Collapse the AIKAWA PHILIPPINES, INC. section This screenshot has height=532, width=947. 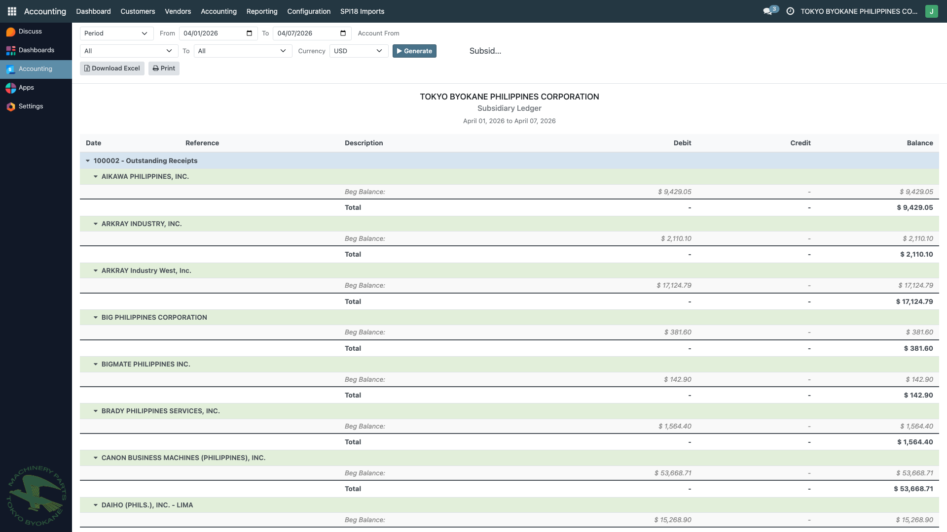(x=96, y=176)
